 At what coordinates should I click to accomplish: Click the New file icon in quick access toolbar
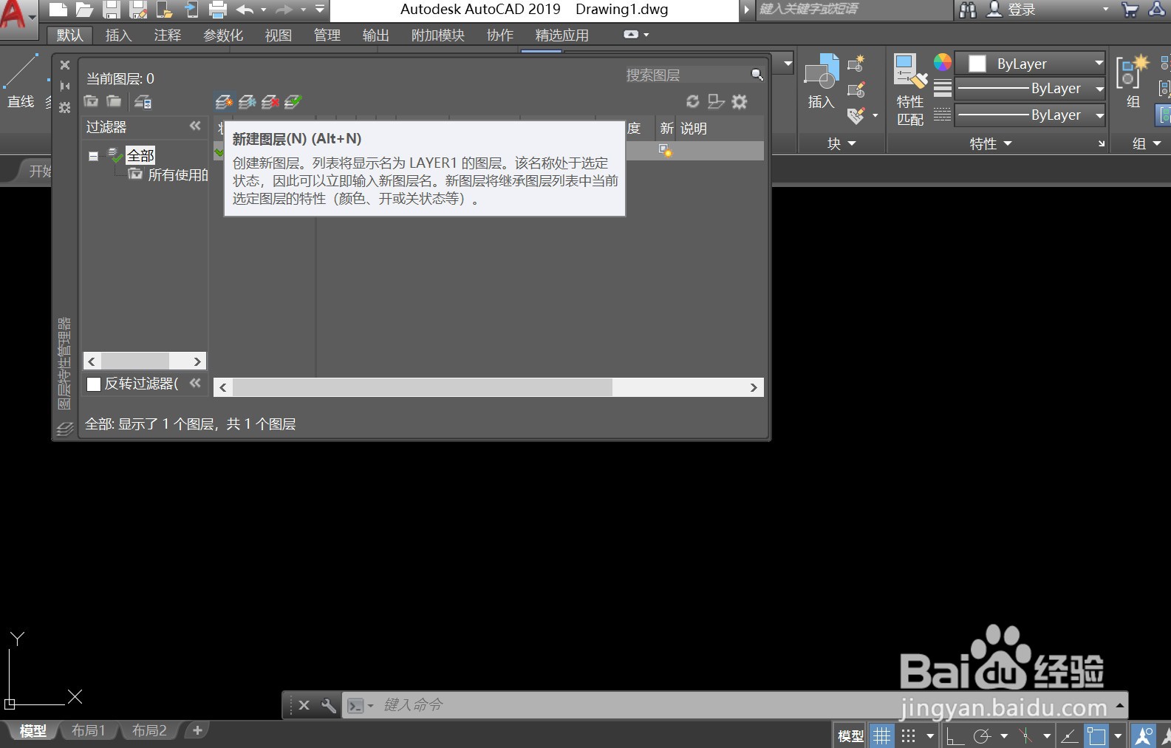point(58,10)
